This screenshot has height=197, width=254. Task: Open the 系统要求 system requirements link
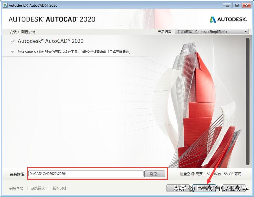point(38,188)
